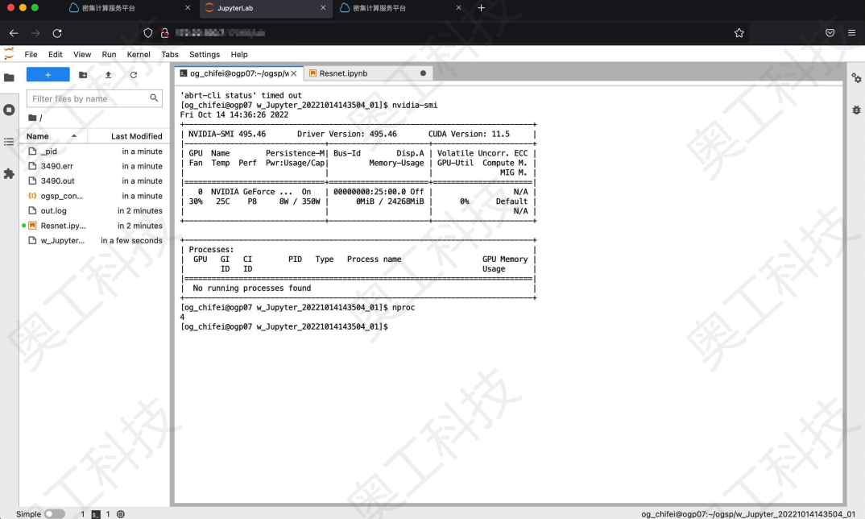The width and height of the screenshot is (865, 519).
Task: Bookmark this page with star icon
Action: [x=739, y=33]
